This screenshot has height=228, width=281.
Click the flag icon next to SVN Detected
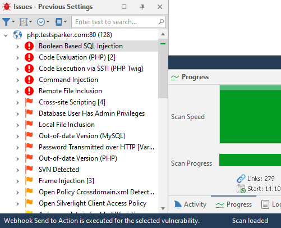(x=29, y=170)
